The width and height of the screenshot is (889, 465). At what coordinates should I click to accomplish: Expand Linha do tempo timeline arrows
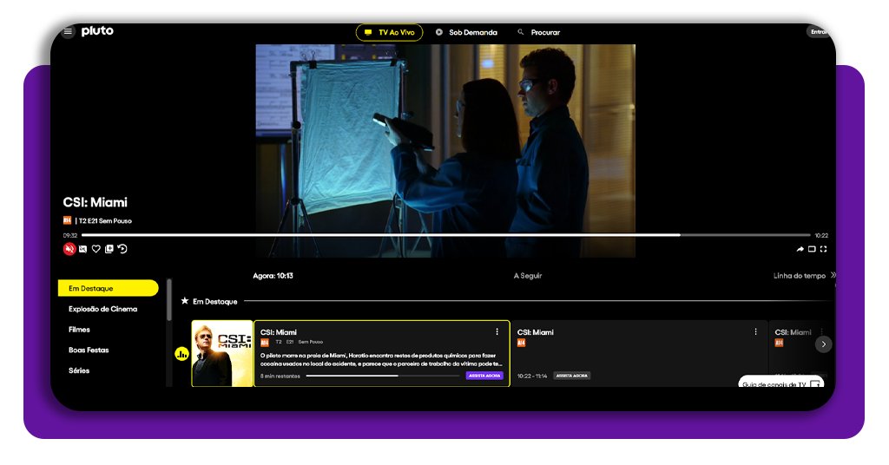coord(833,276)
